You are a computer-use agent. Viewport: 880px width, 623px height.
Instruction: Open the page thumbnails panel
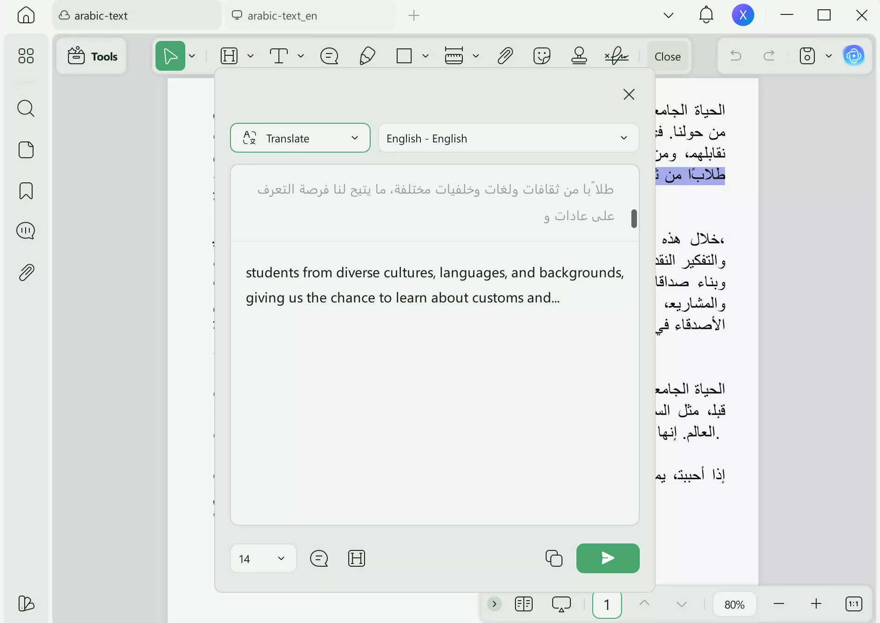(x=26, y=150)
